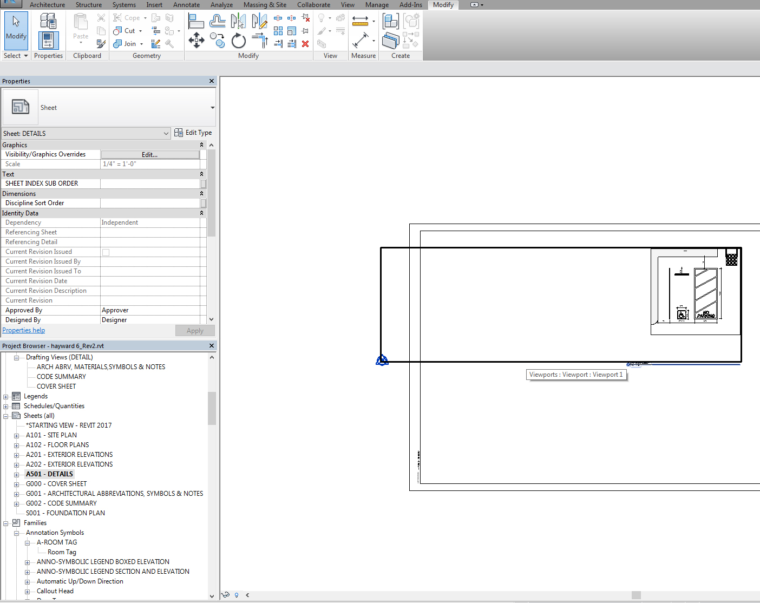
Task: Open the Type Properties icon
Action: pos(48,22)
